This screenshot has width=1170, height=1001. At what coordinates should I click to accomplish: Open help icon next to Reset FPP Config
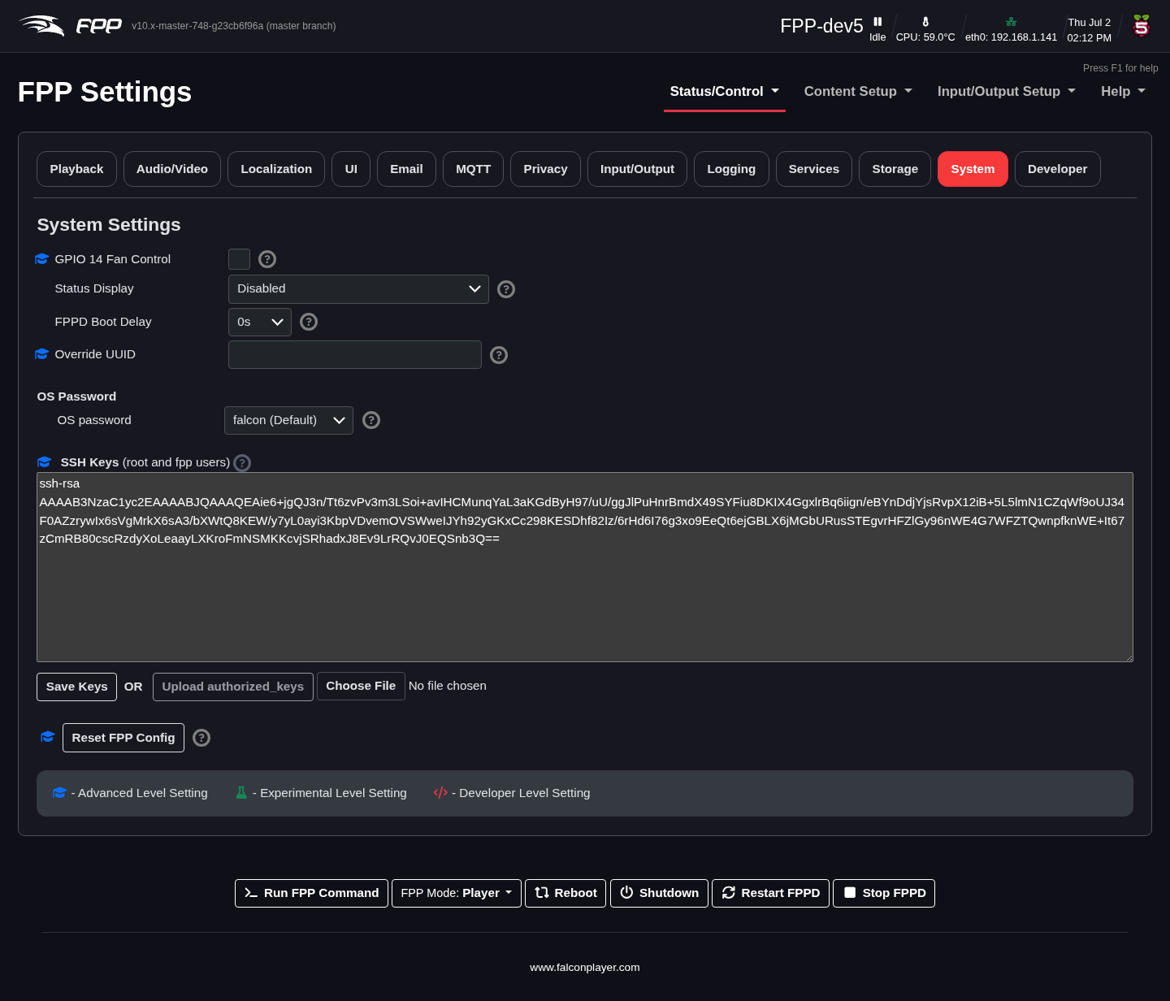pyautogui.click(x=201, y=738)
